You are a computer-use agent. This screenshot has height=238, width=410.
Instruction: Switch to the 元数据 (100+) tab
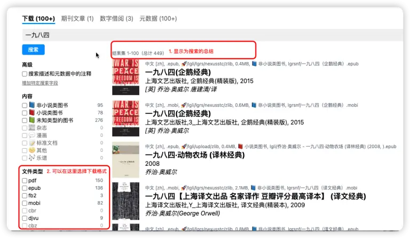pyautogui.click(x=158, y=19)
